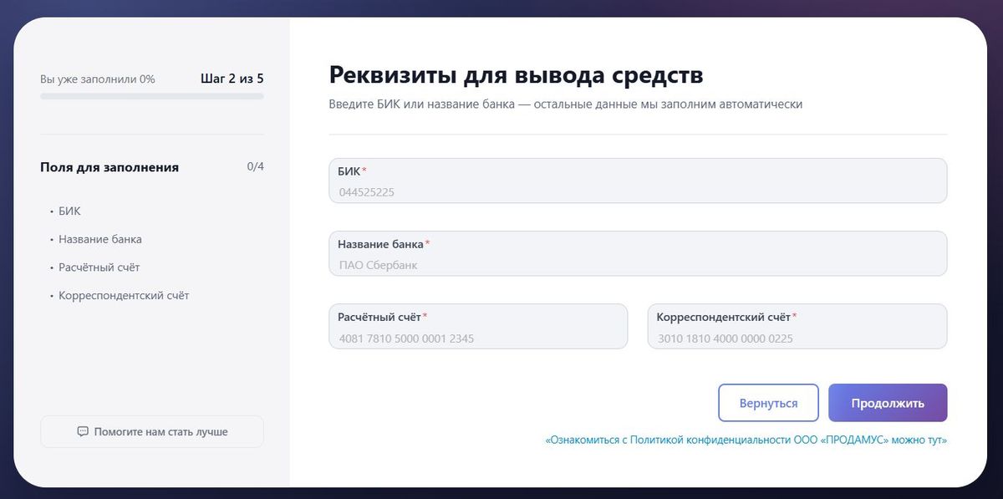Click the Продолжить button
The width and height of the screenshot is (1003, 499).
(888, 403)
